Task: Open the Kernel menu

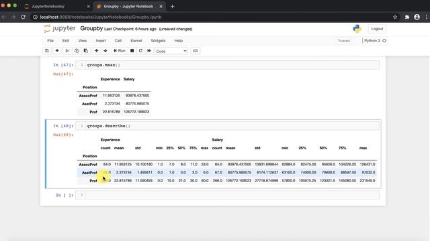Action: (136, 41)
